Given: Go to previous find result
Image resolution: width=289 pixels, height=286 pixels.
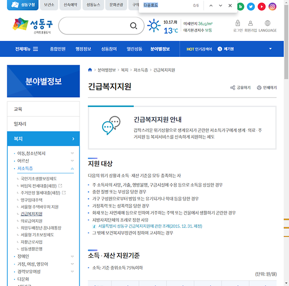Looking at the screenshot, I should (211, 6).
